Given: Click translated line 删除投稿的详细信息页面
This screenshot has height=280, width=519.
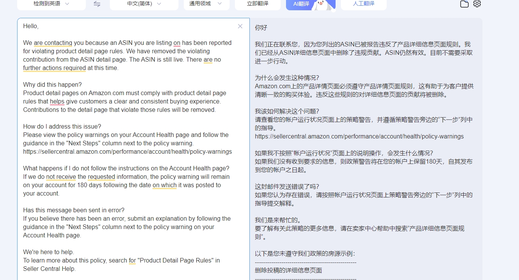Looking at the screenshot, I should click(288, 270).
